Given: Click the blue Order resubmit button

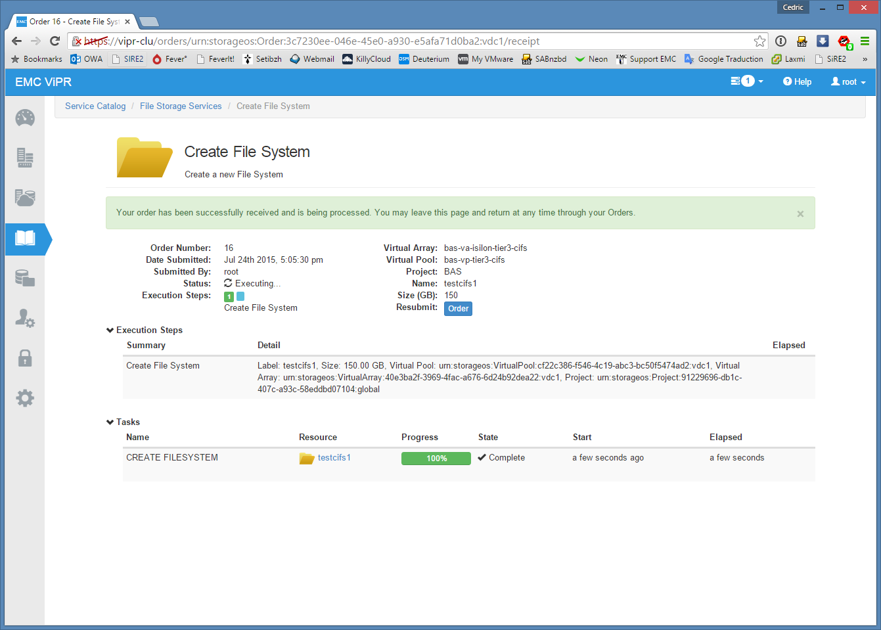Looking at the screenshot, I should tap(458, 309).
